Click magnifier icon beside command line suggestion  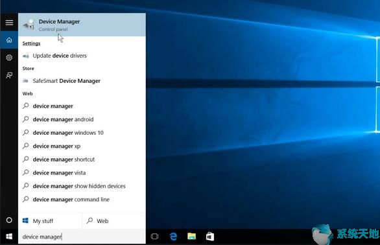tap(26, 199)
